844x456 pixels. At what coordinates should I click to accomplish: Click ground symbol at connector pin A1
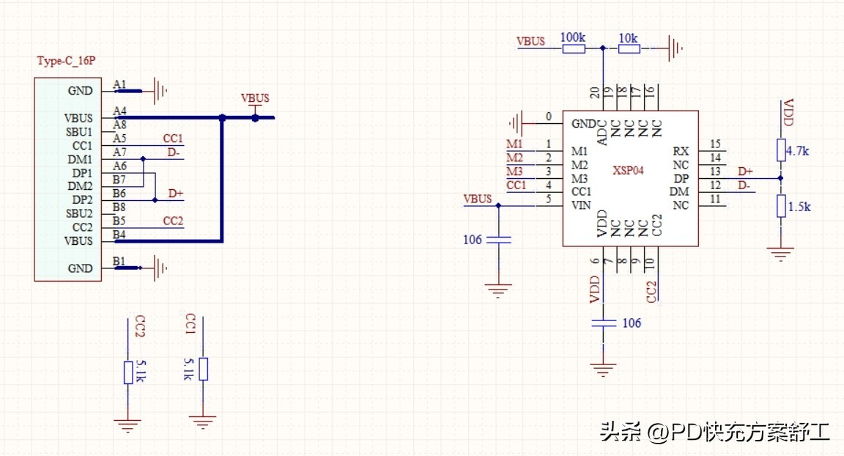pyautogui.click(x=161, y=91)
